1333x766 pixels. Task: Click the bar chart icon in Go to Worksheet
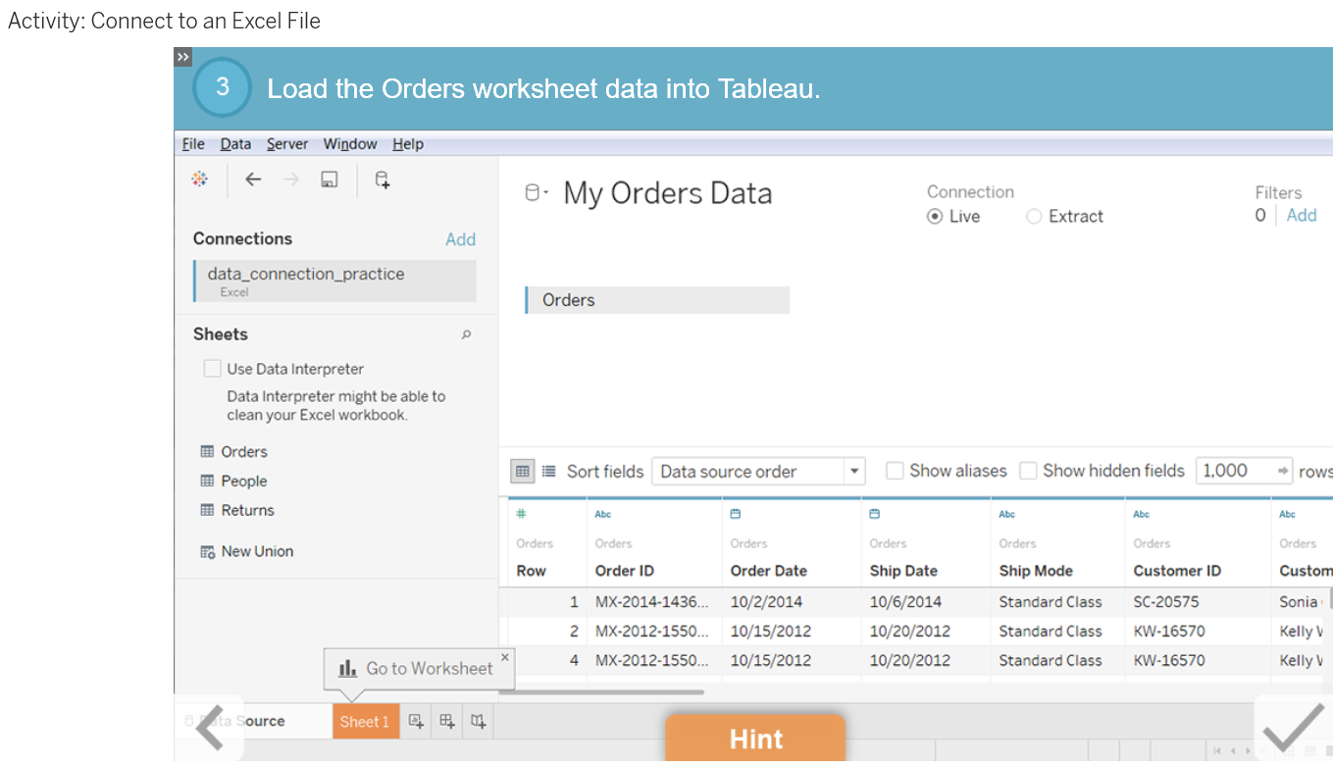pyautogui.click(x=347, y=668)
